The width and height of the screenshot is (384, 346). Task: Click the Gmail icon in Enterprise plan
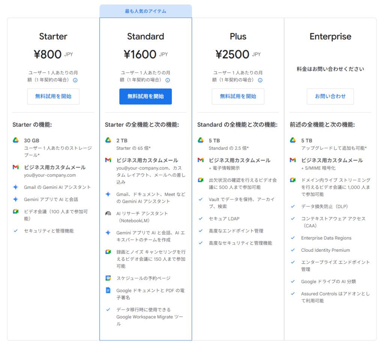293,160
